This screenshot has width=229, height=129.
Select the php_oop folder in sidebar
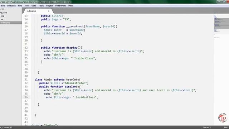point(4,13)
